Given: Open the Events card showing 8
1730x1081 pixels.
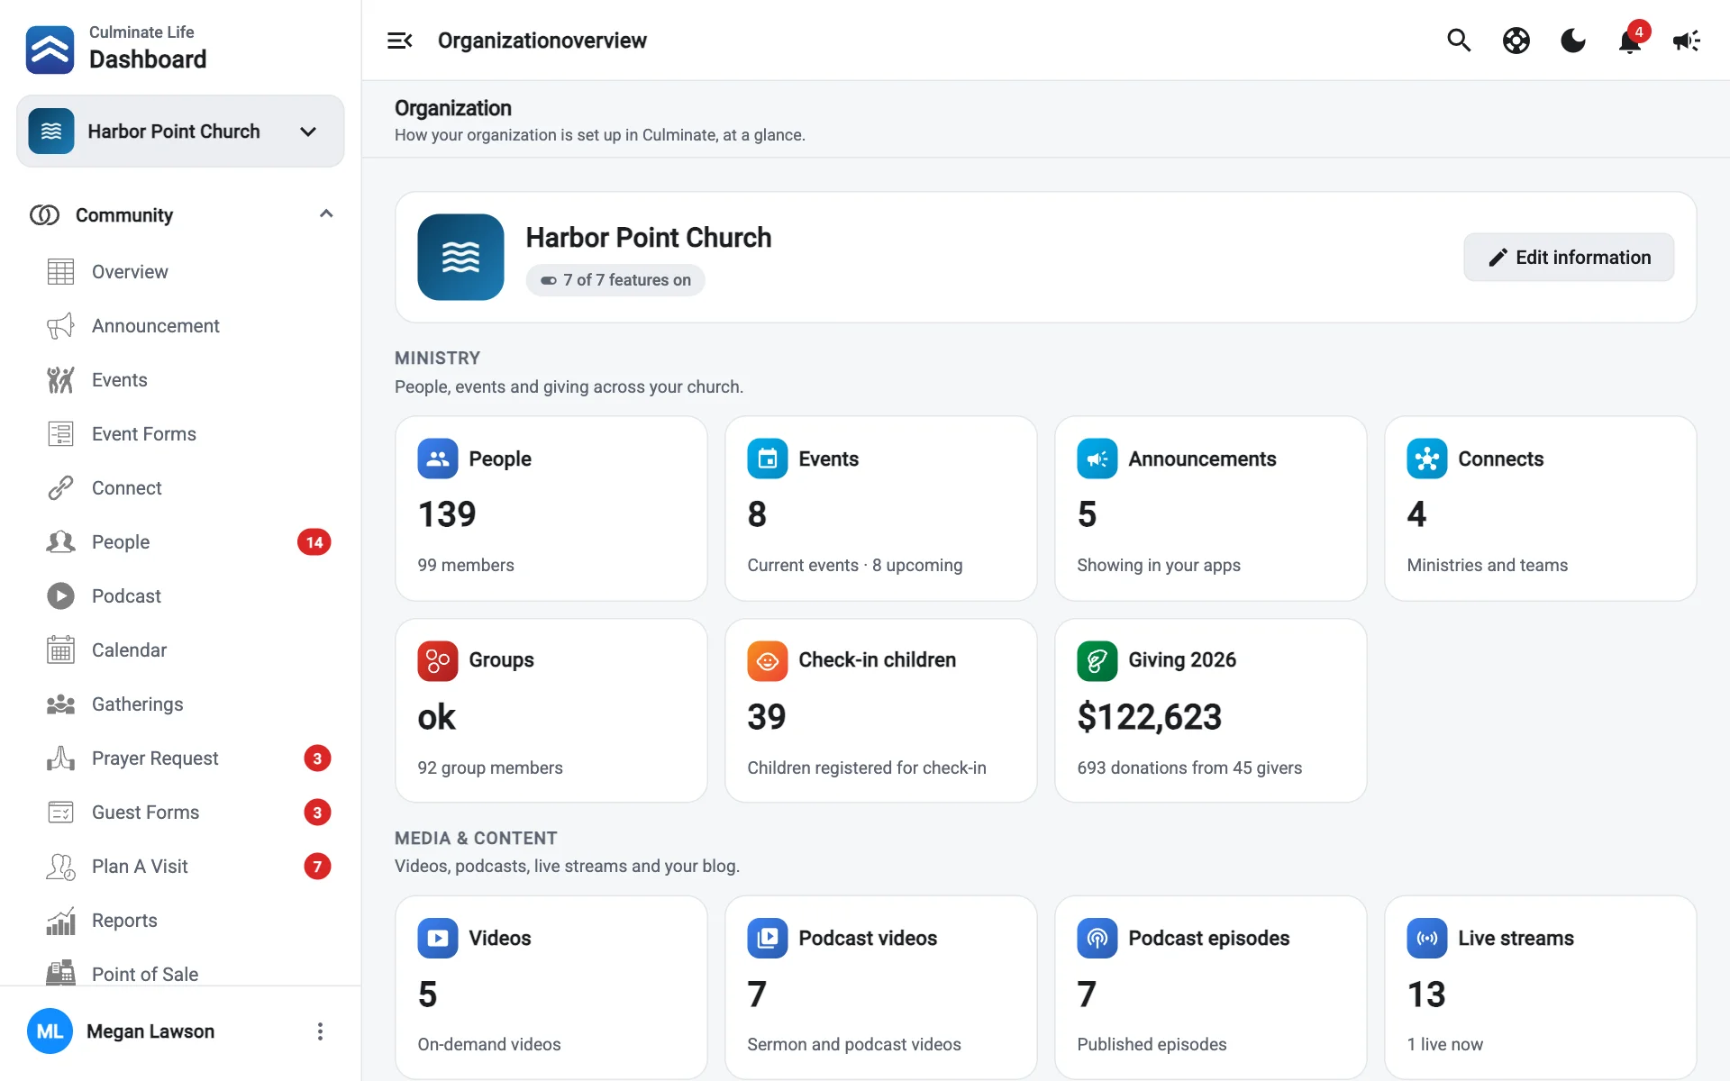Looking at the screenshot, I should (x=881, y=508).
